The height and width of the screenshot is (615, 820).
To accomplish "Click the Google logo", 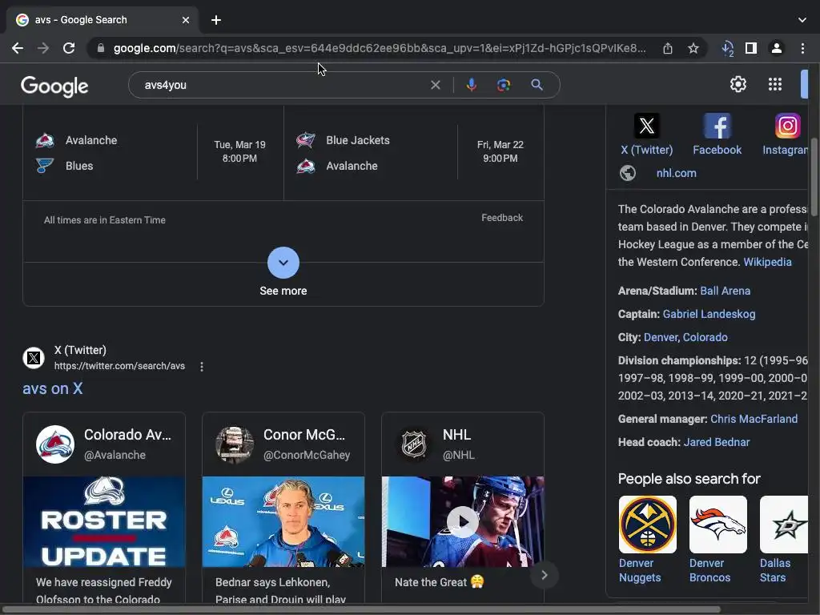I will pyautogui.click(x=54, y=86).
